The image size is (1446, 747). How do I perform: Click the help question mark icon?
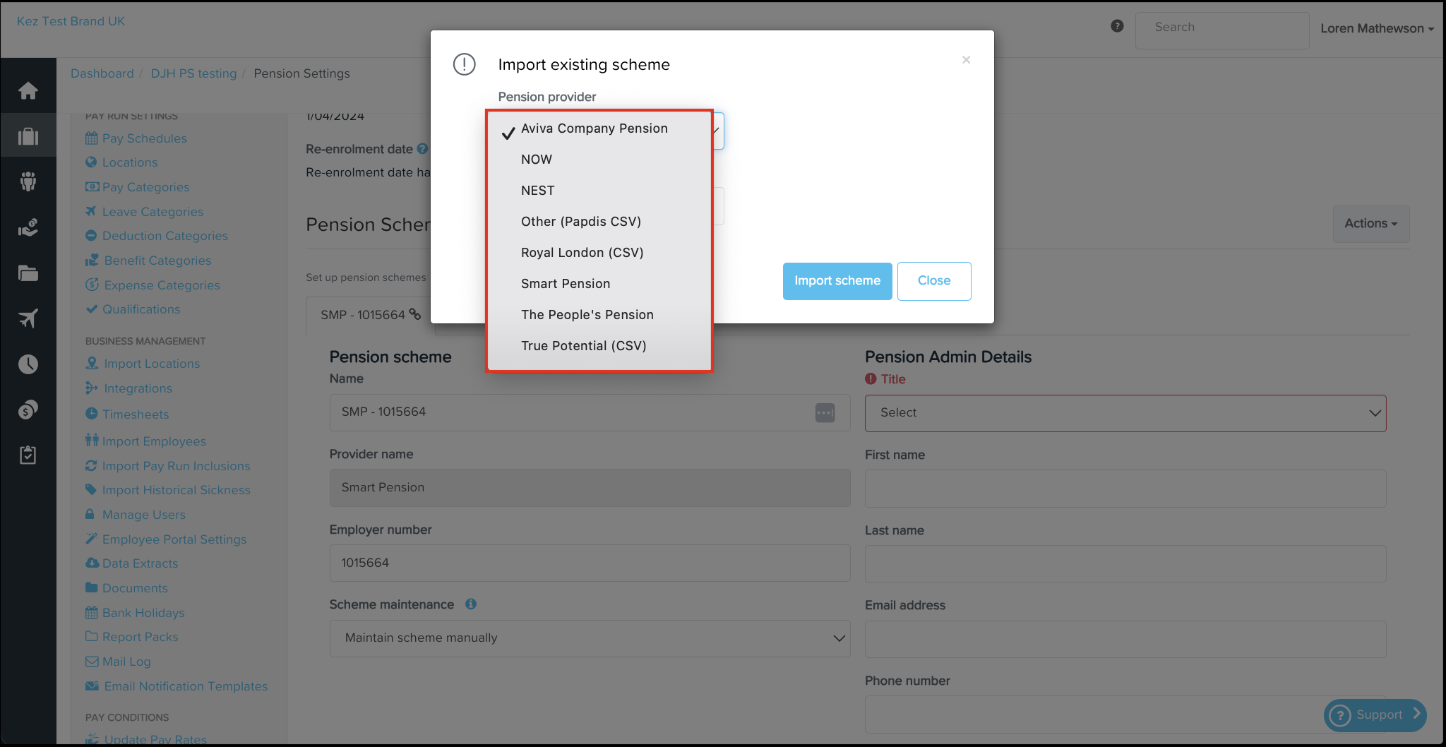pos(1117,26)
